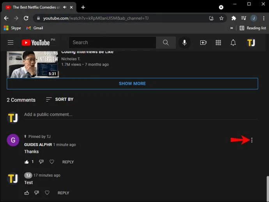Go forward in browser history
269x202 pixels.
click(x=16, y=18)
